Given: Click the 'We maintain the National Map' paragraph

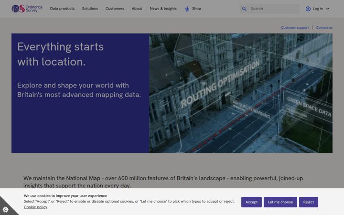Looking at the screenshot, I should pyautogui.click(x=163, y=182).
